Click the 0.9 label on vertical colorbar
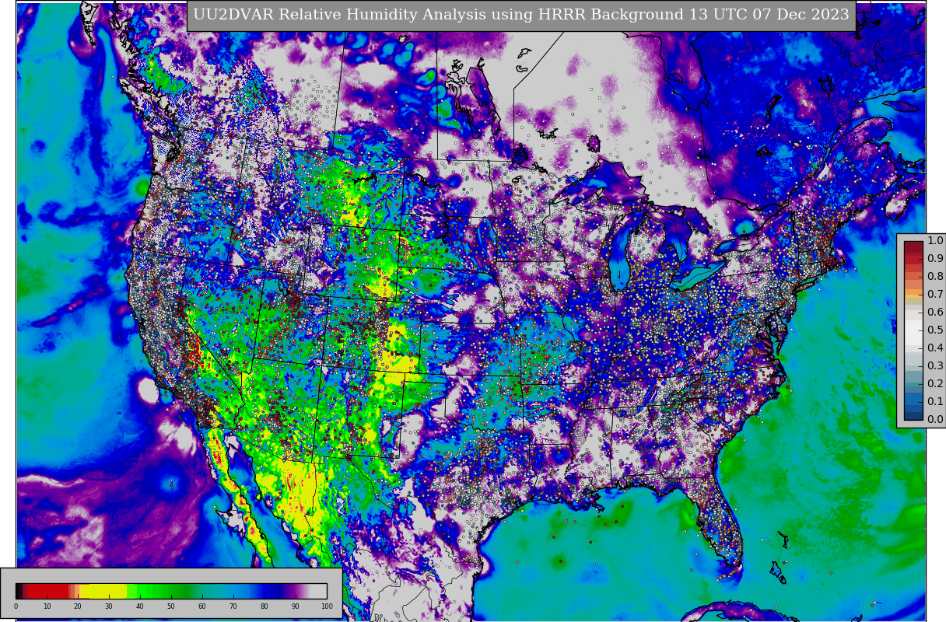The width and height of the screenshot is (946, 622). click(935, 259)
